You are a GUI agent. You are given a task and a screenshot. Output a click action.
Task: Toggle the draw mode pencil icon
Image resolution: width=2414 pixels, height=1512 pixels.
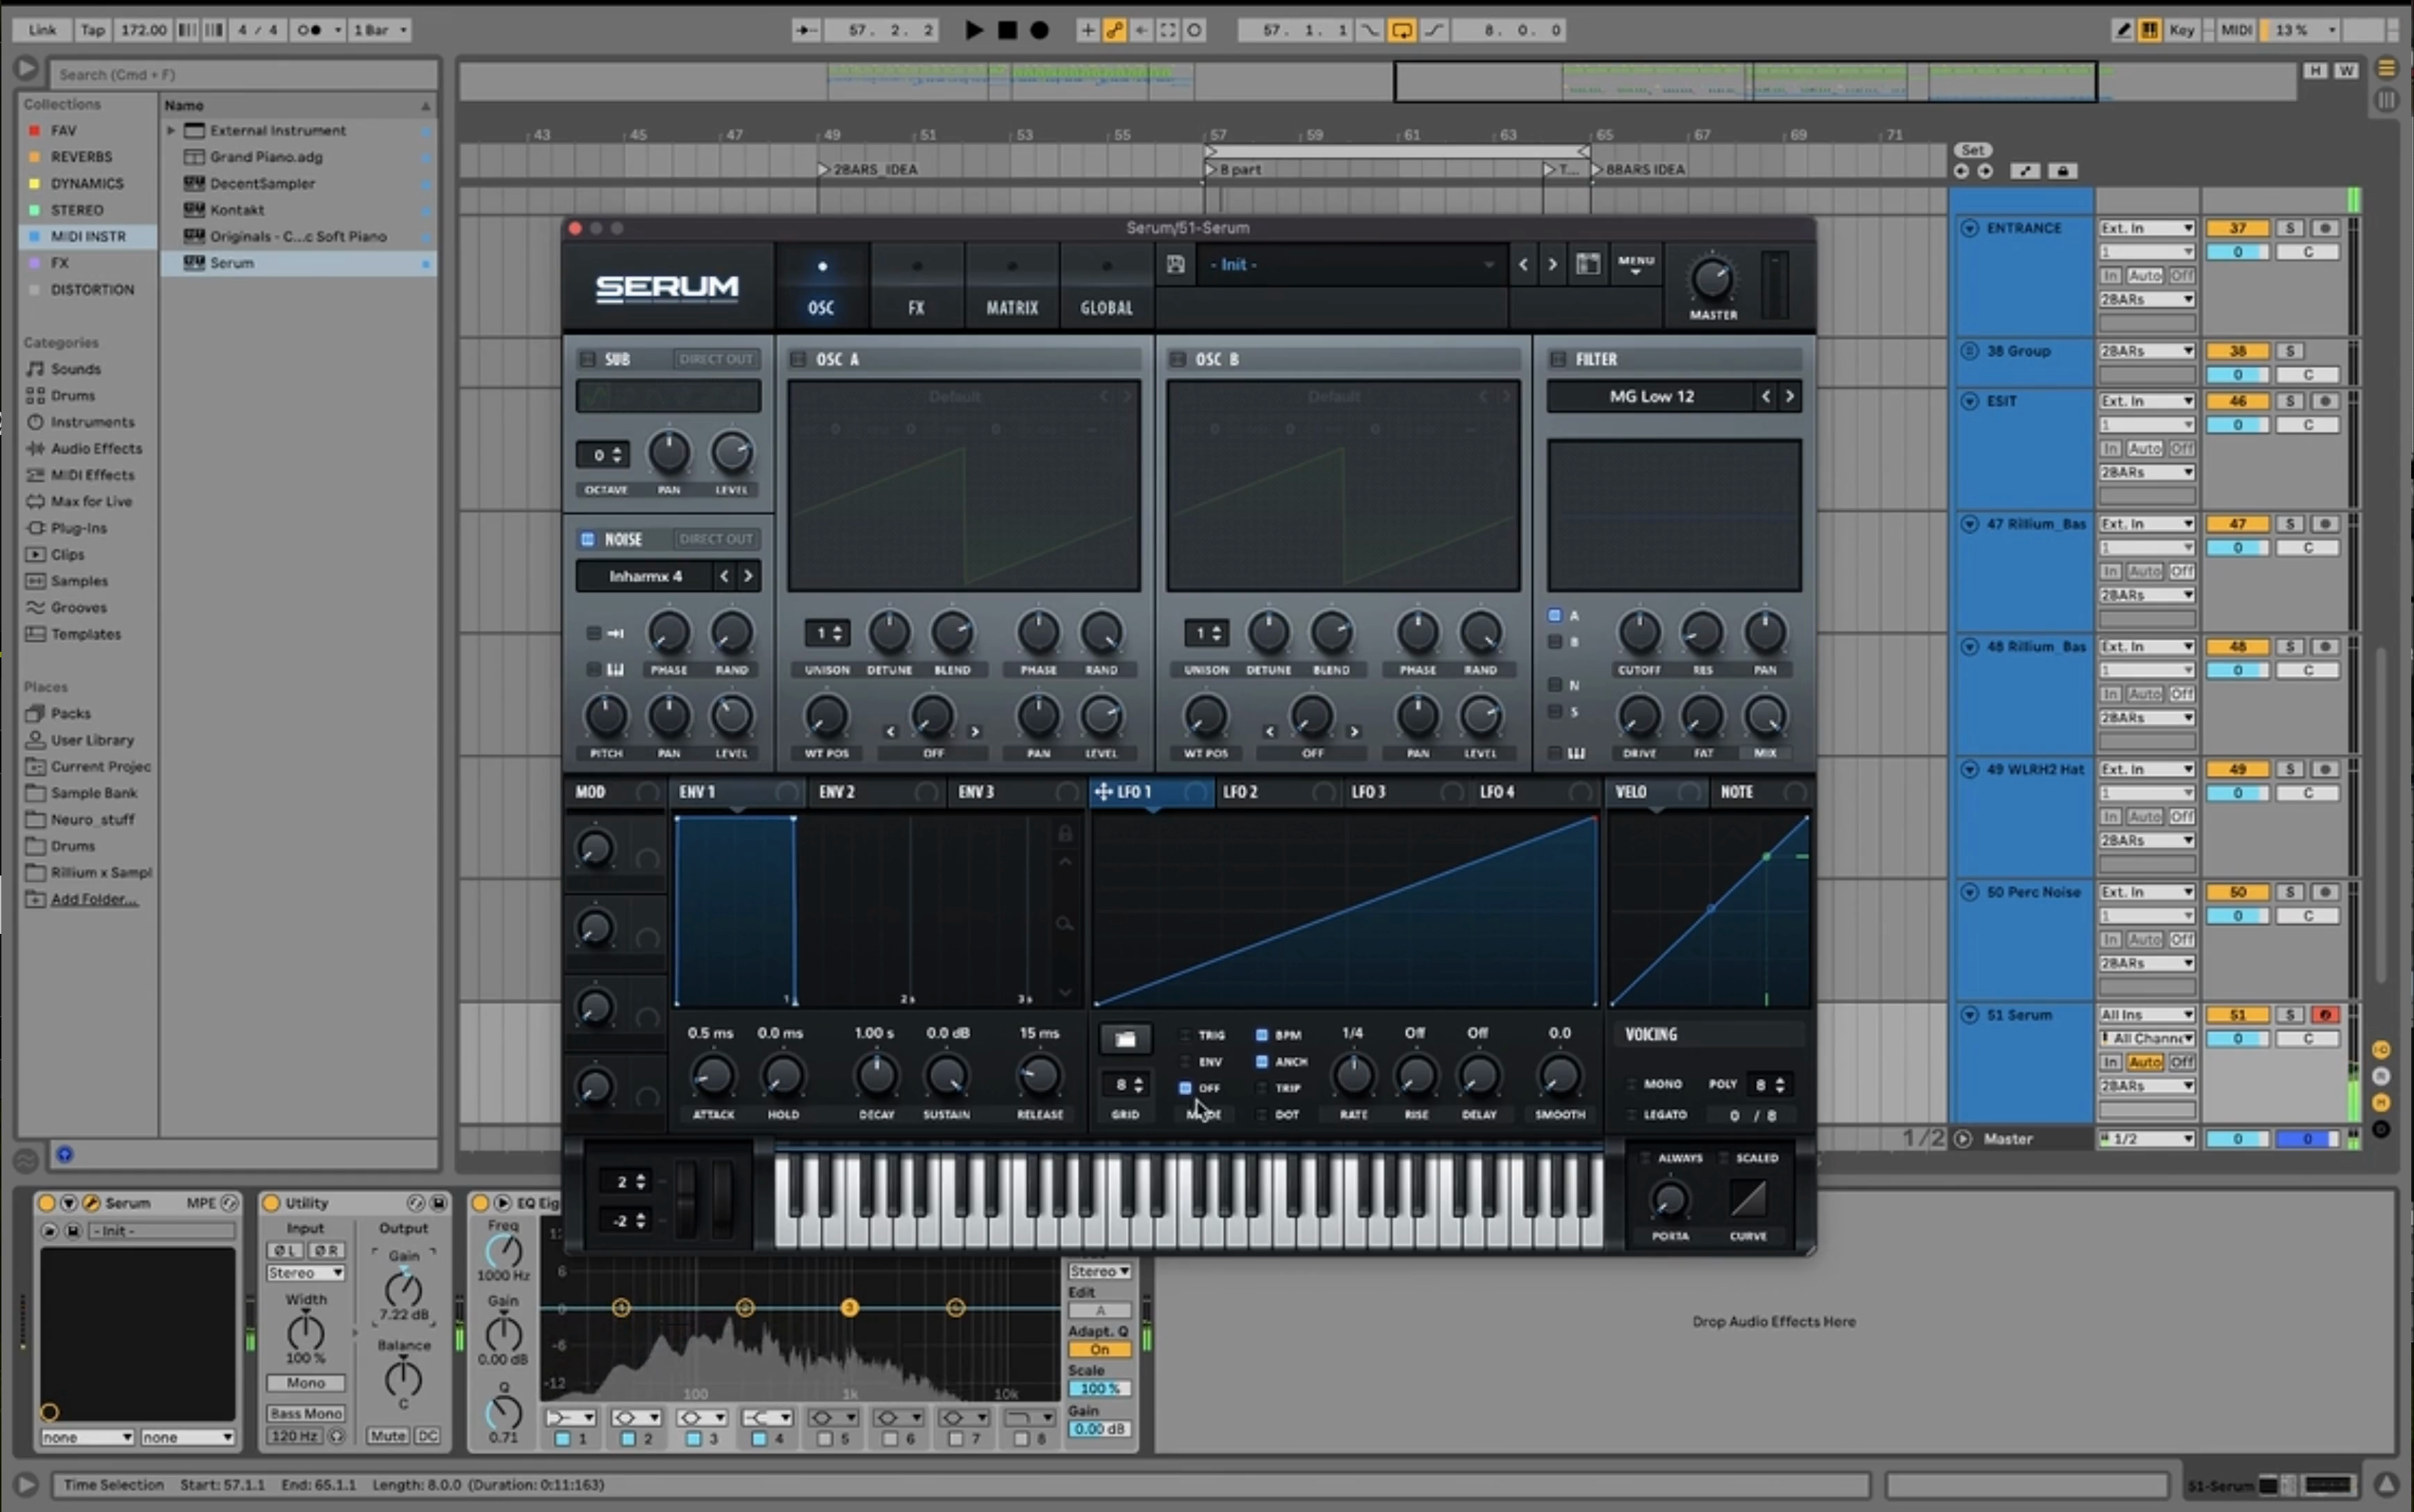click(x=2122, y=30)
